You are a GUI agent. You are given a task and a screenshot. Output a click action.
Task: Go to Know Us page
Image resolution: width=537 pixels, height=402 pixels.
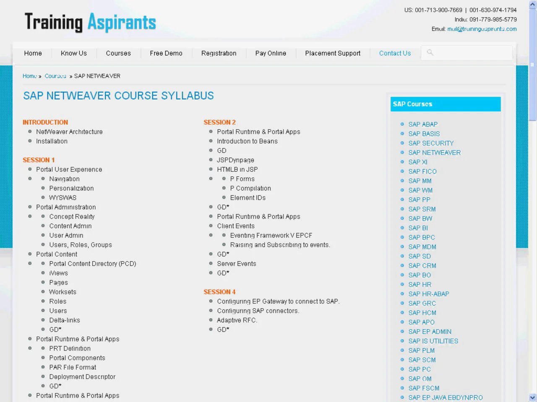[74, 53]
